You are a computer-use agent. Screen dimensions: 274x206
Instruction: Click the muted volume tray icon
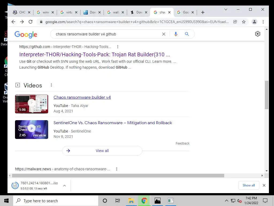239,201
